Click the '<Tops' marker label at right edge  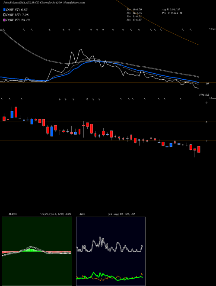tap(212, 29)
